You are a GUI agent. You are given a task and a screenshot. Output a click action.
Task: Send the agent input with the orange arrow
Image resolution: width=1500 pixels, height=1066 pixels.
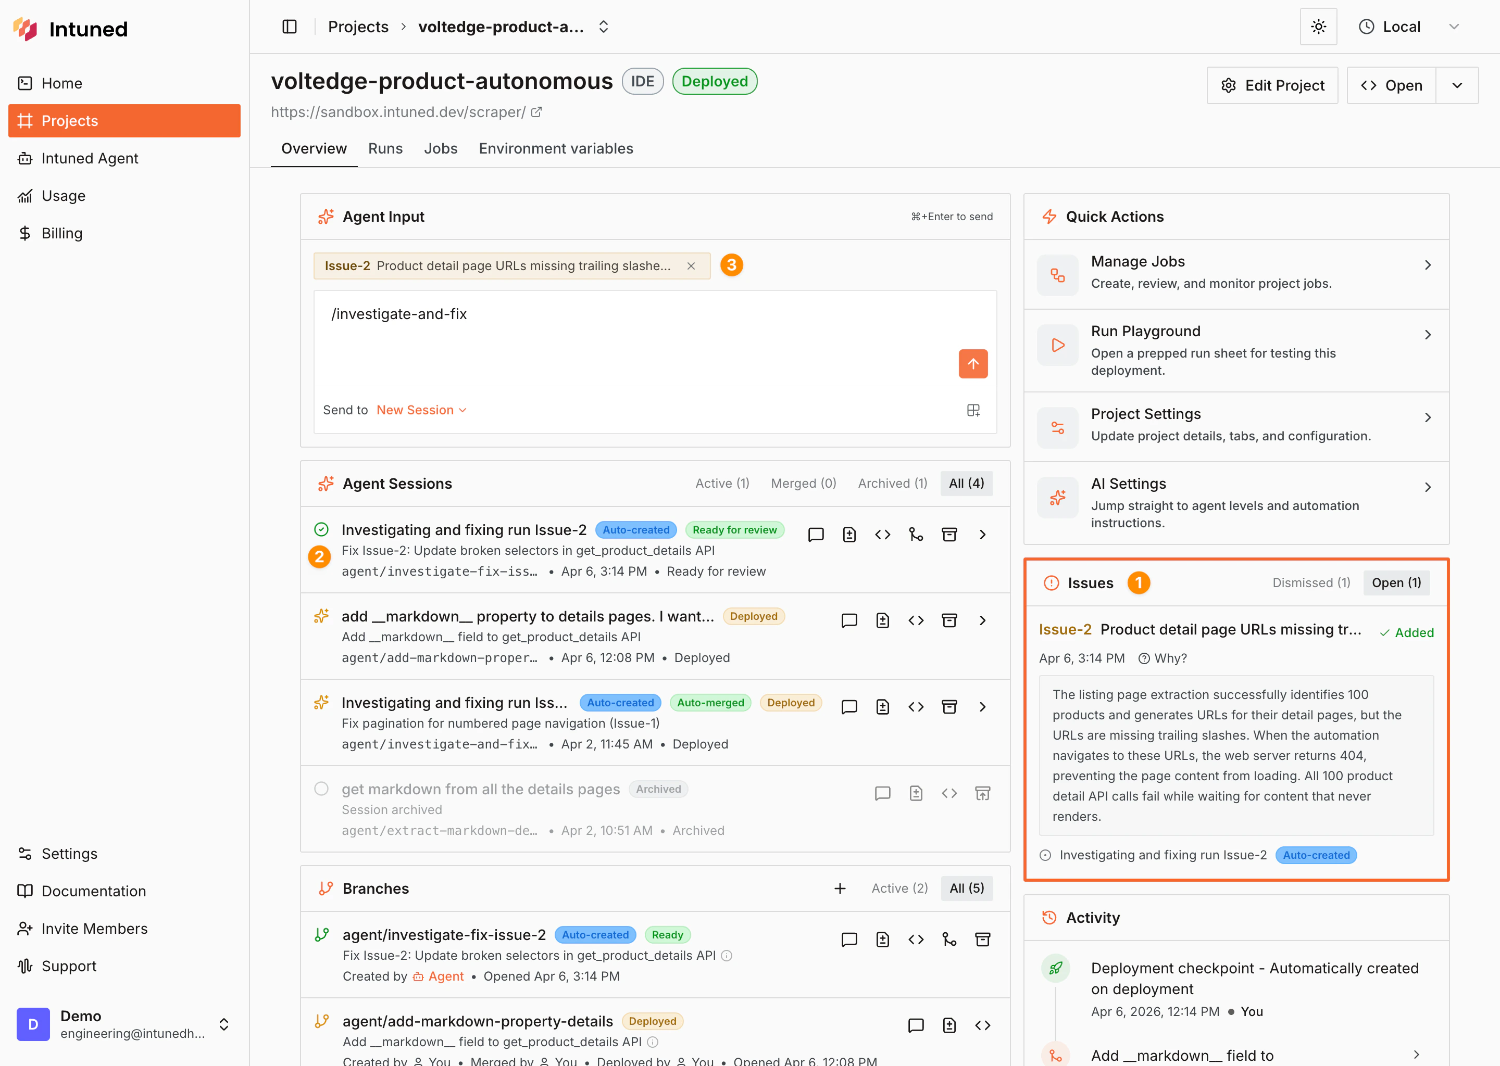972,364
